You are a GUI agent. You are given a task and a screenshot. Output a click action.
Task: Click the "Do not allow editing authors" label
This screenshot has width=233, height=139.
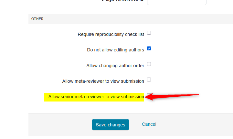click(x=115, y=50)
